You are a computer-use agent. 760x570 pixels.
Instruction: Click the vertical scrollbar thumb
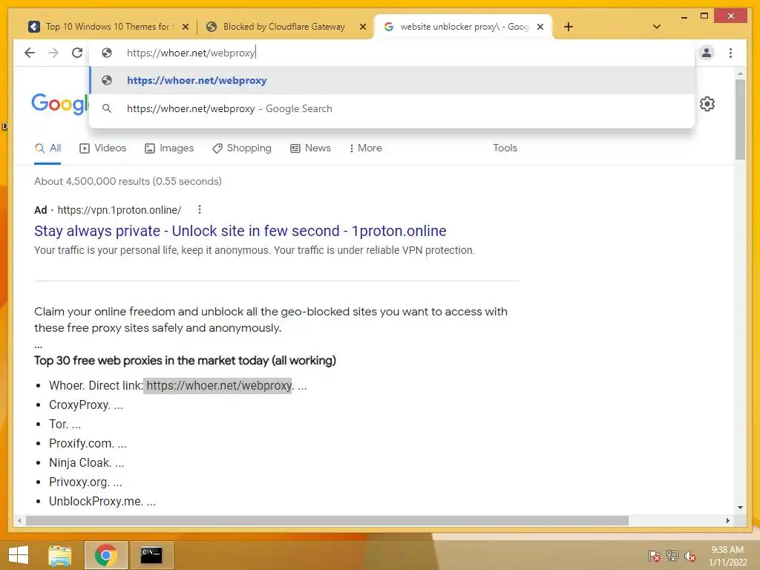[x=740, y=119]
